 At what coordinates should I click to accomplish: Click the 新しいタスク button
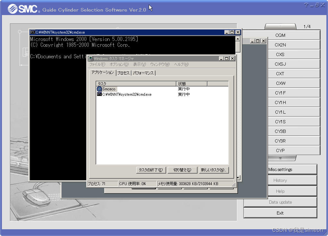[x=214, y=170]
